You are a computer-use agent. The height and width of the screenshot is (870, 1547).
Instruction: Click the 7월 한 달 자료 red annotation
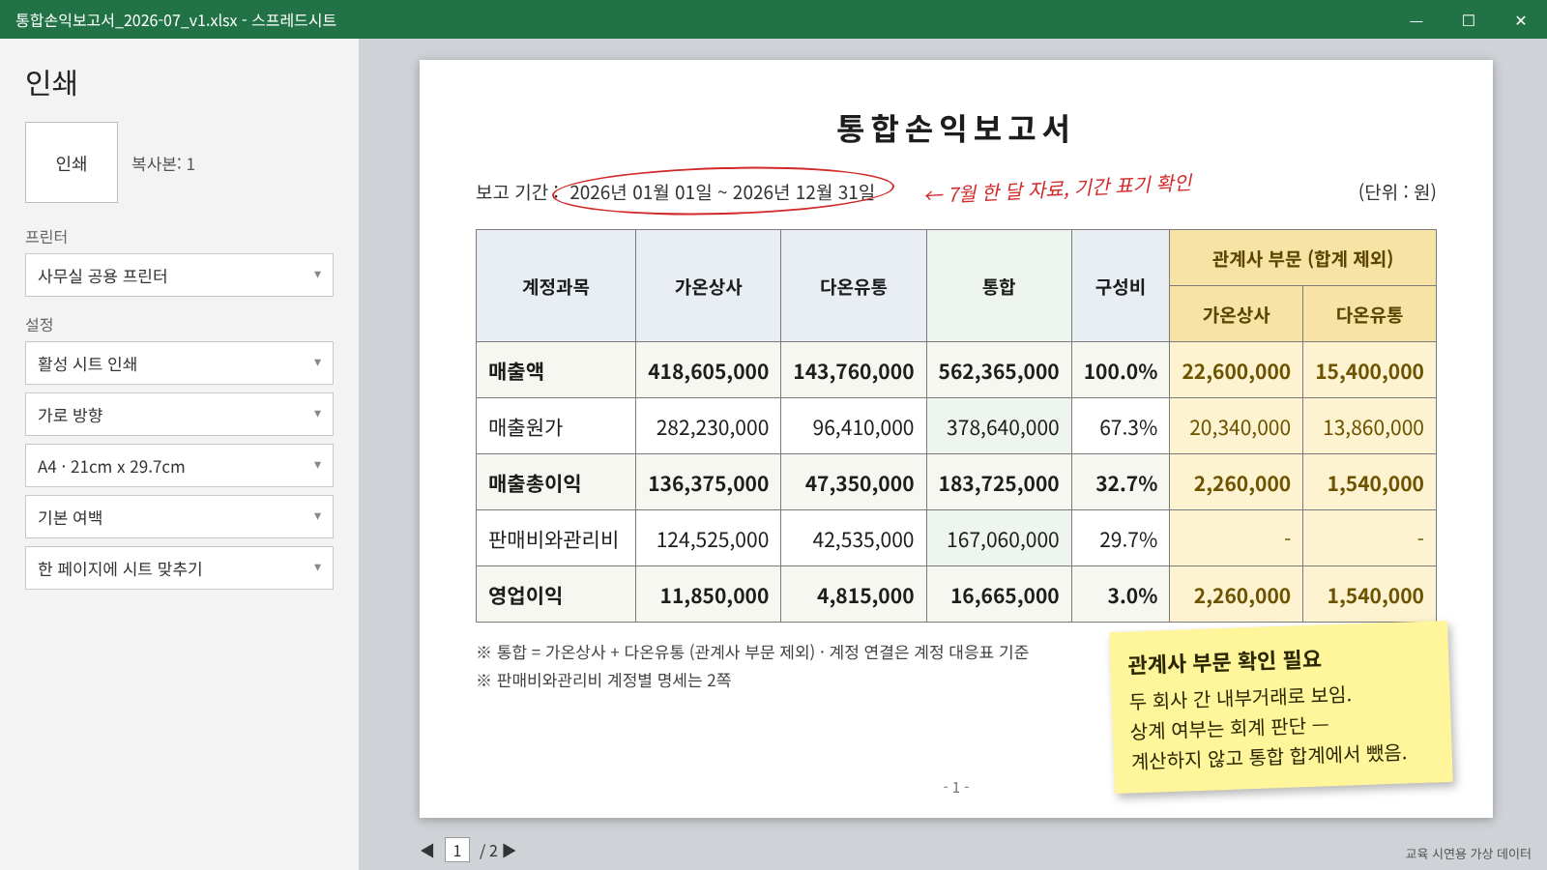(1059, 188)
